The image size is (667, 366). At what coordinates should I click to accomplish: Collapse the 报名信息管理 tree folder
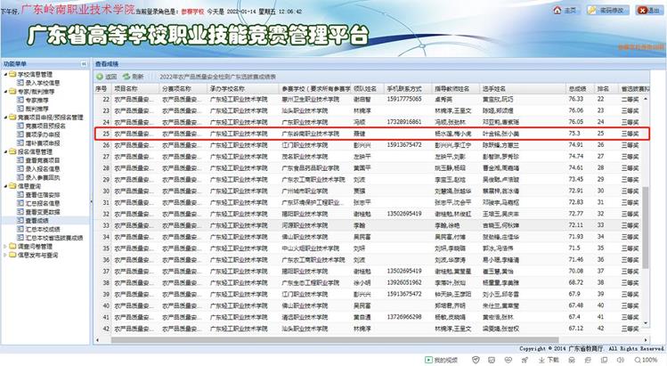pyautogui.click(x=4, y=152)
